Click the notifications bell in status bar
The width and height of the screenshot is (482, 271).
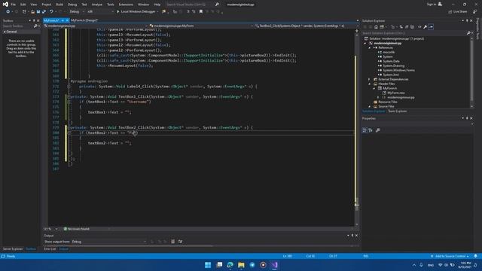click(x=475, y=256)
